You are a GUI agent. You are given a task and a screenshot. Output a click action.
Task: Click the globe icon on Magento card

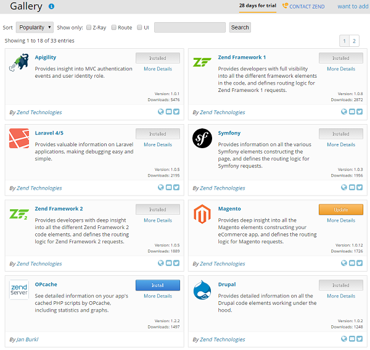click(344, 263)
